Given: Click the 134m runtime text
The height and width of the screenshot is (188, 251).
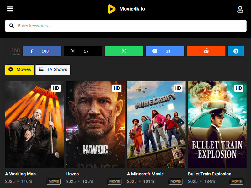Looking at the screenshot, I should click(x=210, y=182).
